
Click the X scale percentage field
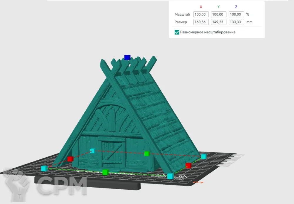(x=201, y=14)
